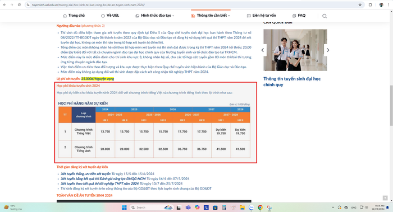Open Task View from the taskbar
The height and width of the screenshot is (212, 393).
[x=179, y=208]
